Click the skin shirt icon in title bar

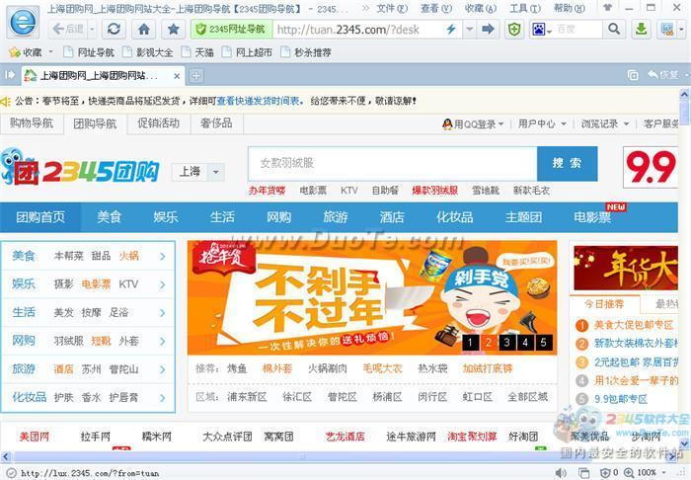pos(608,8)
